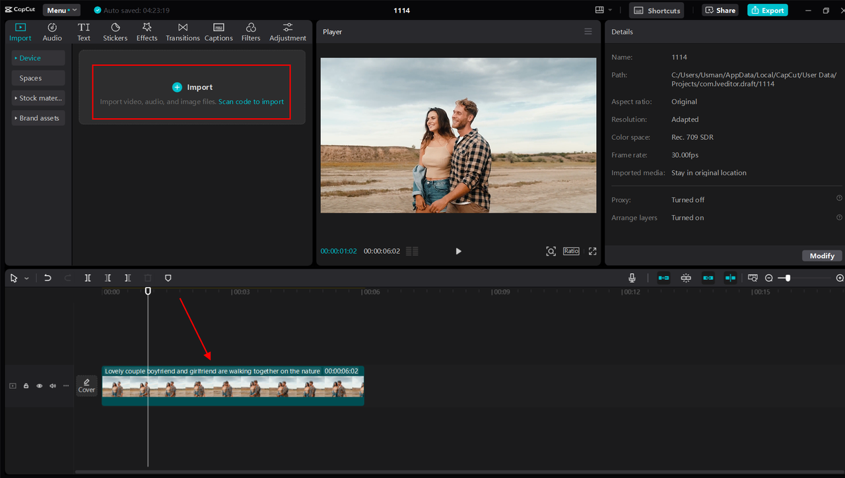Open the Captions panel
The image size is (845, 478).
tap(218, 30)
